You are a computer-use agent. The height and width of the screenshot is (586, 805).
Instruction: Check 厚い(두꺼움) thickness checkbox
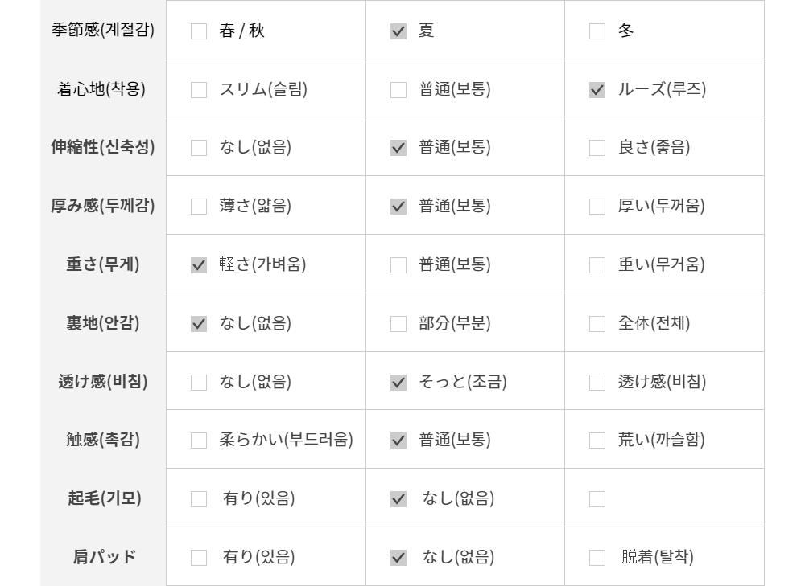[597, 207]
